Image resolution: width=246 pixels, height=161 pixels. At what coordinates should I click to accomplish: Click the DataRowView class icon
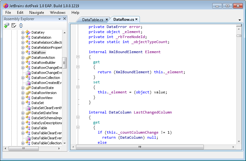(x=28, y=98)
